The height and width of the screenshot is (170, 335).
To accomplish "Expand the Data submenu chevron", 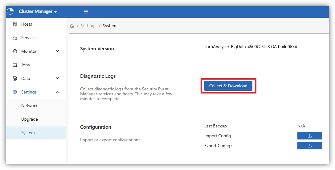I will tap(57, 78).
